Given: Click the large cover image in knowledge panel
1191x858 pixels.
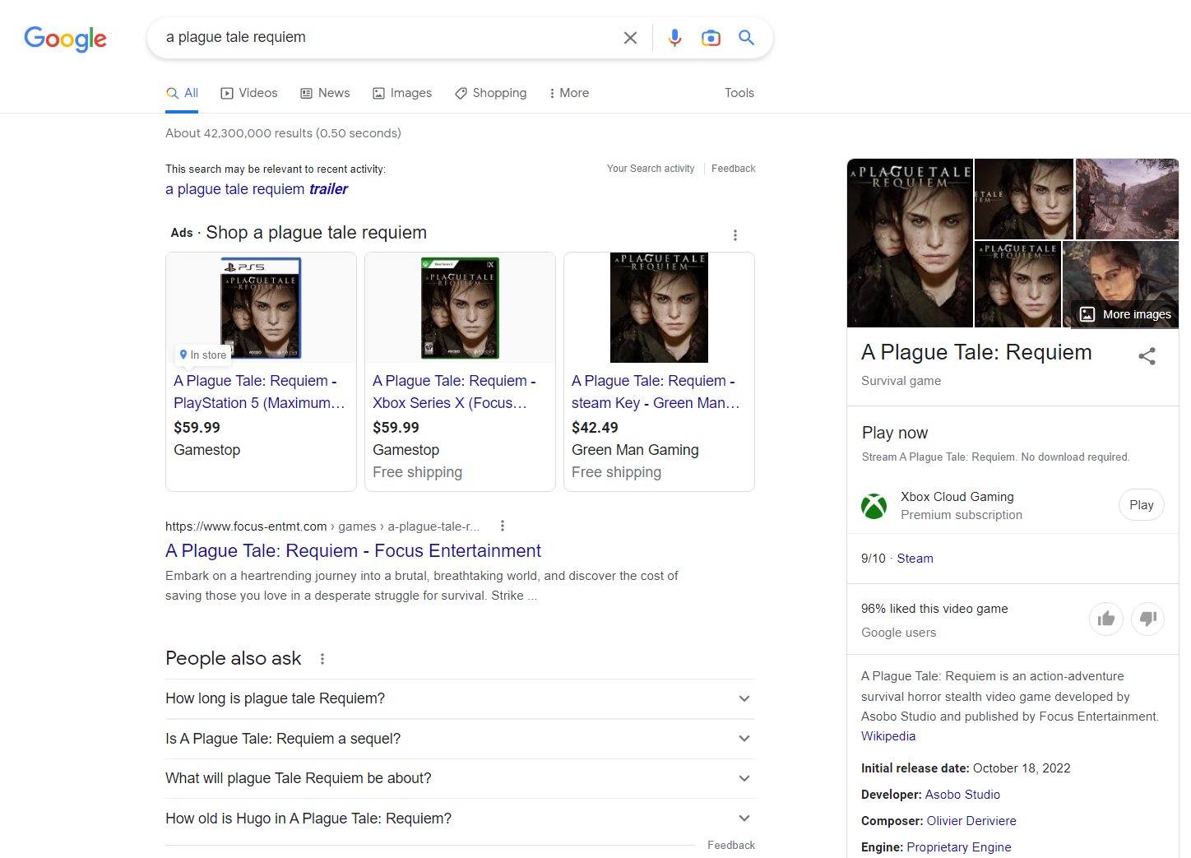Looking at the screenshot, I should (x=910, y=243).
